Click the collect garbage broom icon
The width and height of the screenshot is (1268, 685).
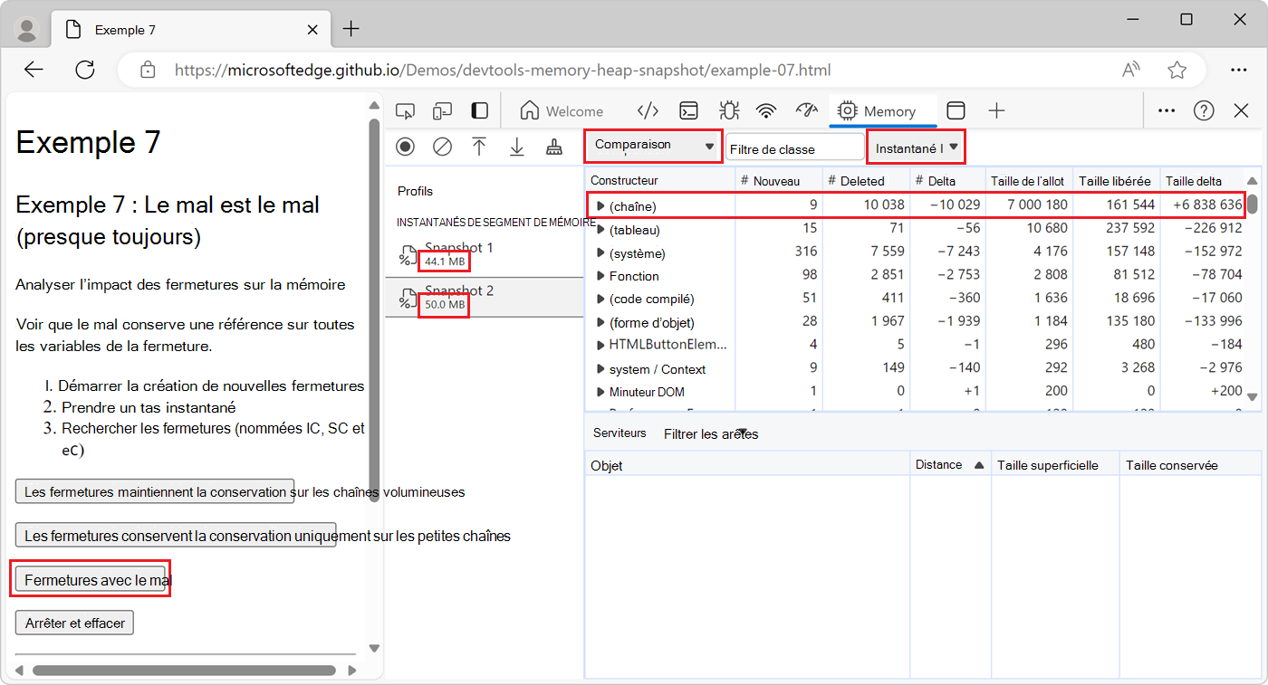click(553, 147)
